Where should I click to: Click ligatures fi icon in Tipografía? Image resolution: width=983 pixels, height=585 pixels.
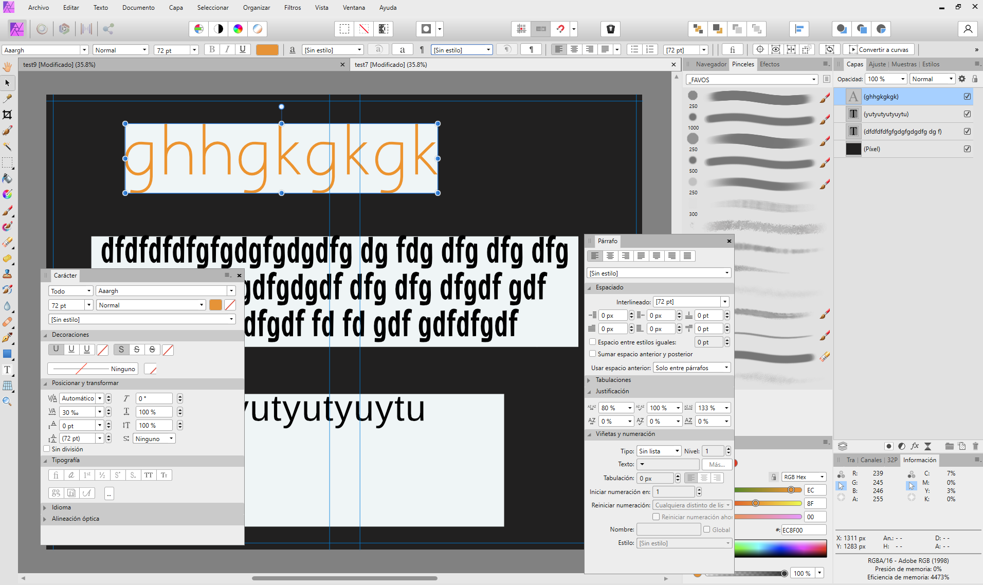(x=56, y=475)
